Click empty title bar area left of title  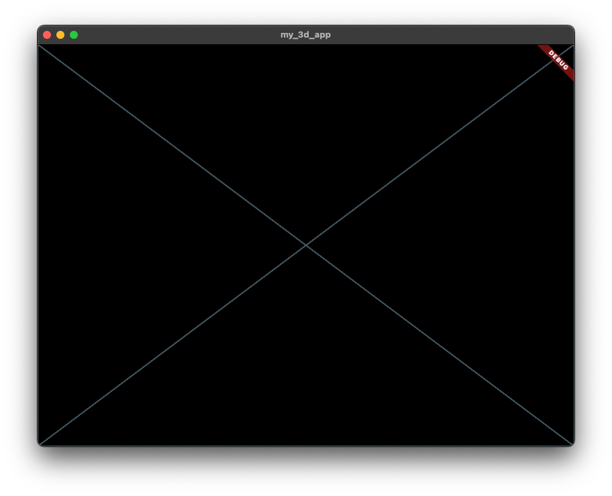tap(176, 35)
